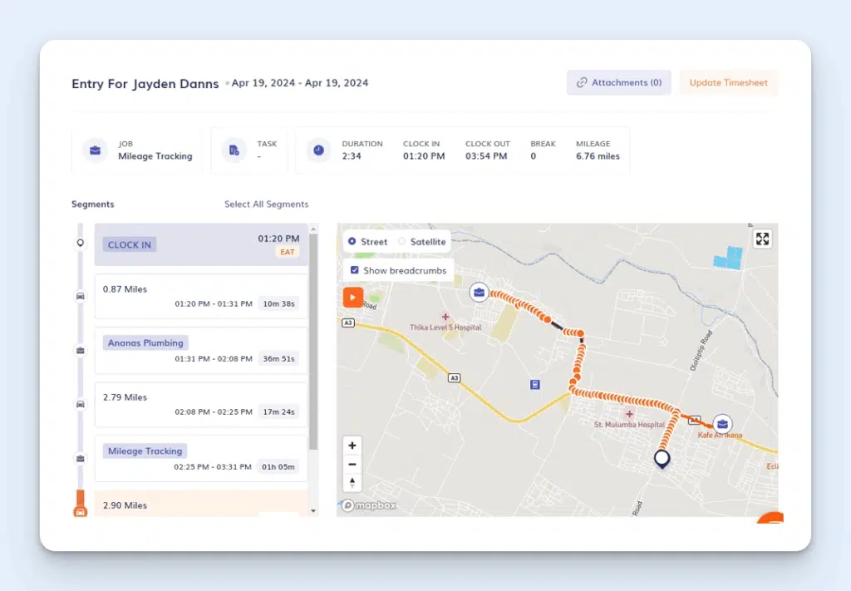This screenshot has width=851, height=591.
Task: Click the Select All Segments link
Action: click(x=266, y=204)
